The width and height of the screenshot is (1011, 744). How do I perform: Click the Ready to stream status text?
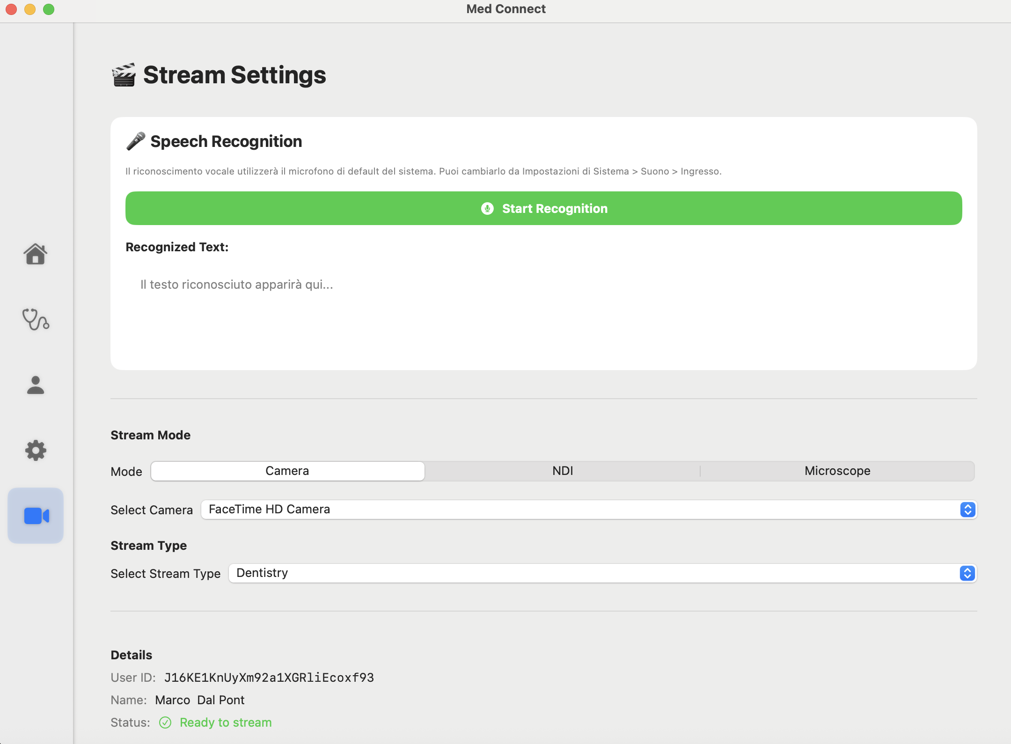(226, 722)
